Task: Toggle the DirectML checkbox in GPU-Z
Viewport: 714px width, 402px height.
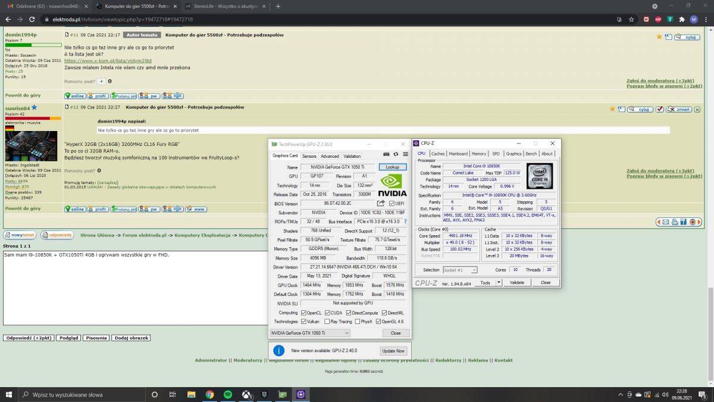Action: tap(385, 313)
